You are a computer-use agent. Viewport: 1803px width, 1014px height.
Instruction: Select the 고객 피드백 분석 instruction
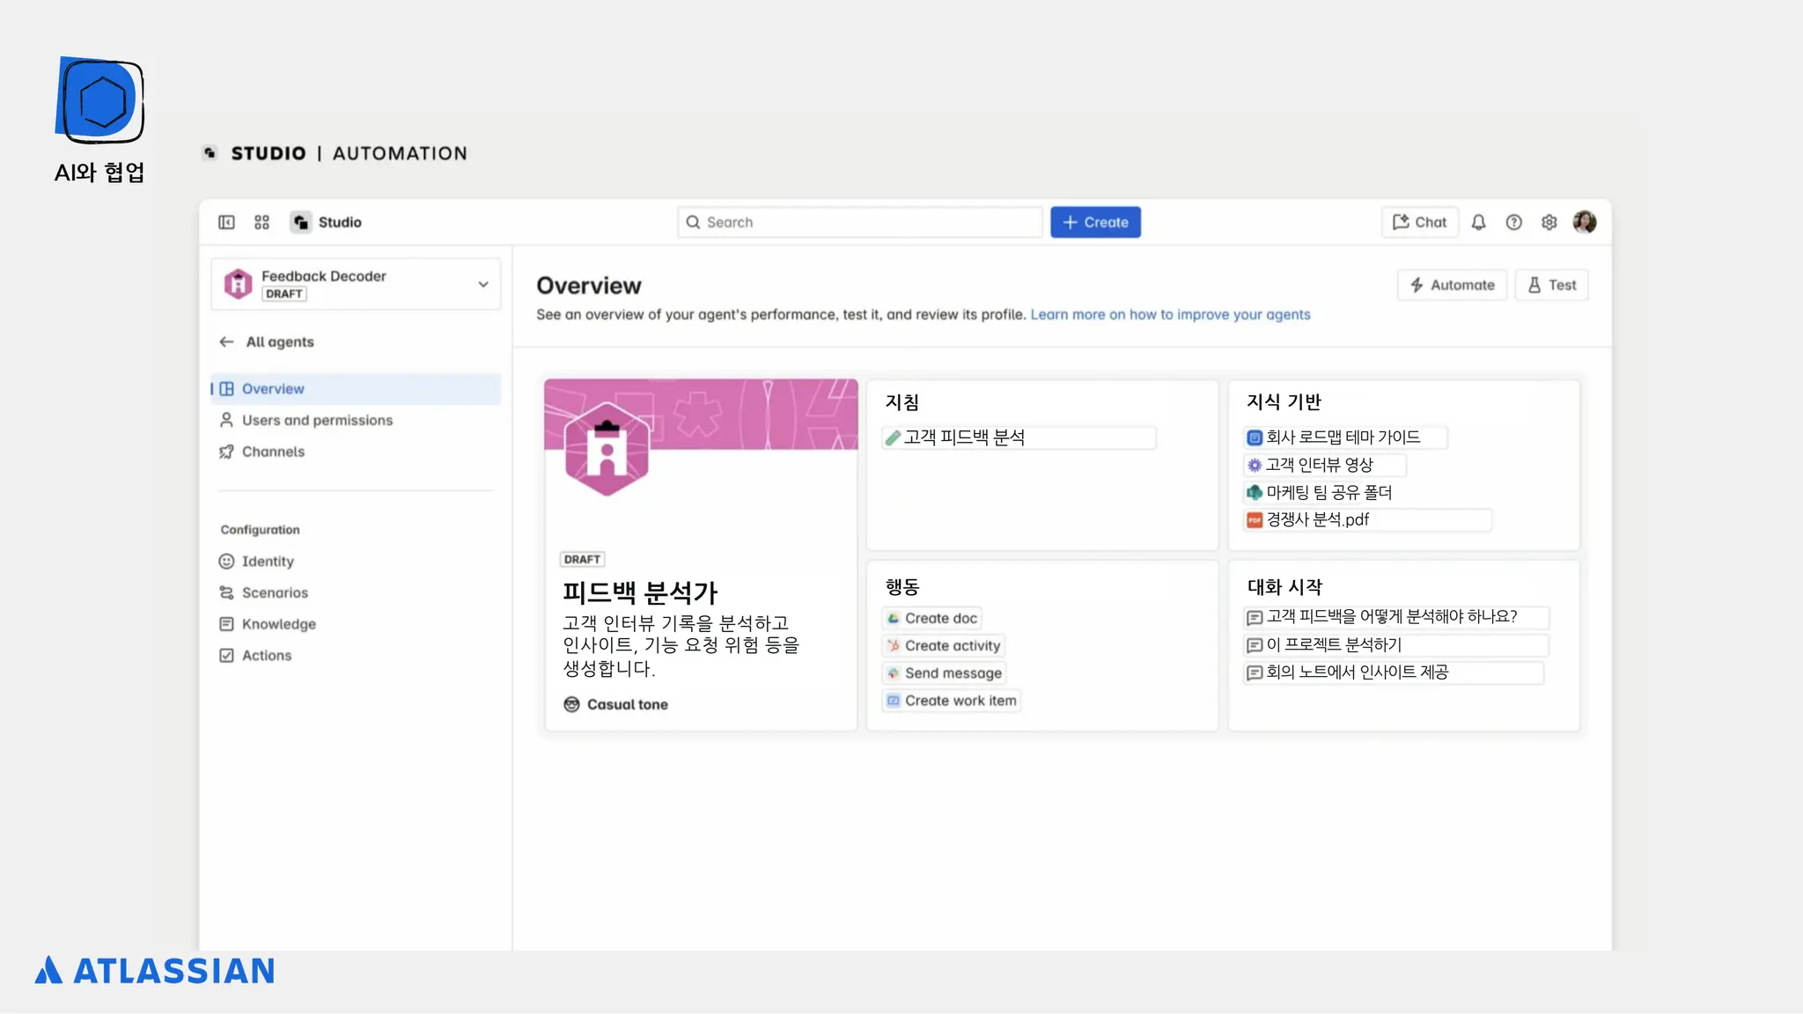pos(1019,437)
